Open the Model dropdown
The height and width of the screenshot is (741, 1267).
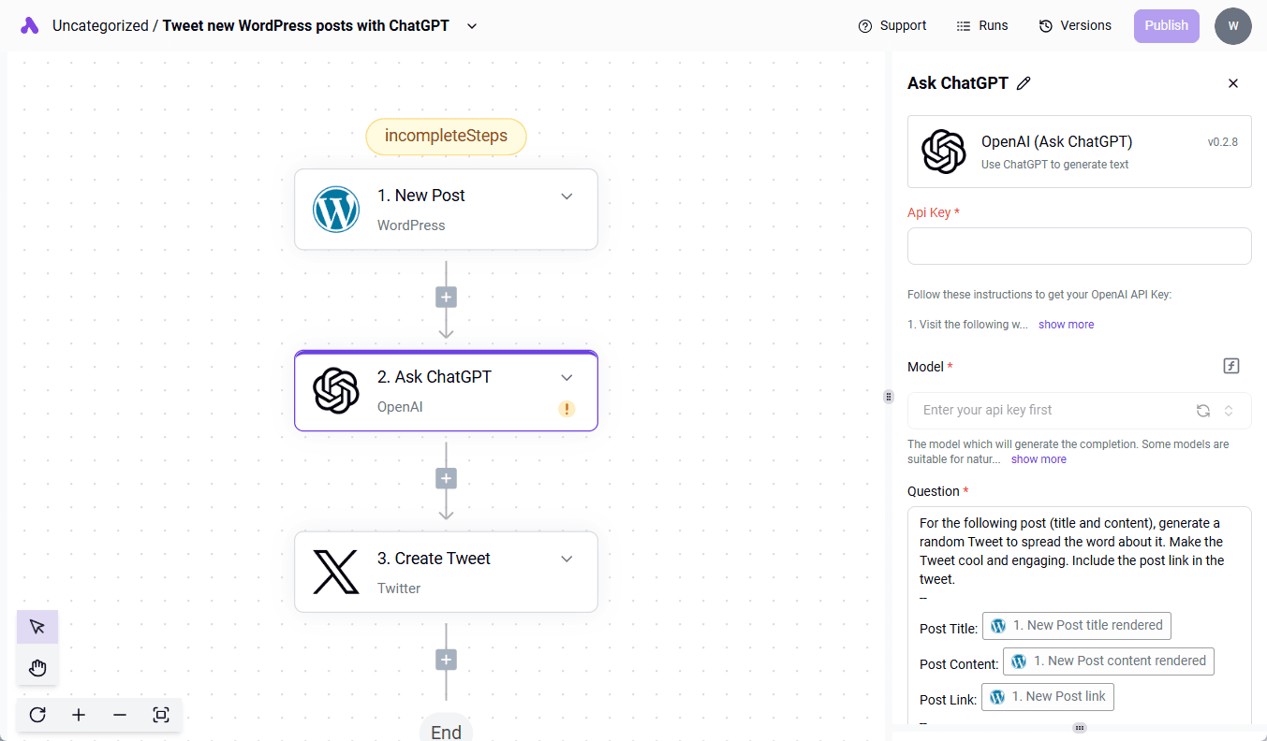pyautogui.click(x=1080, y=411)
